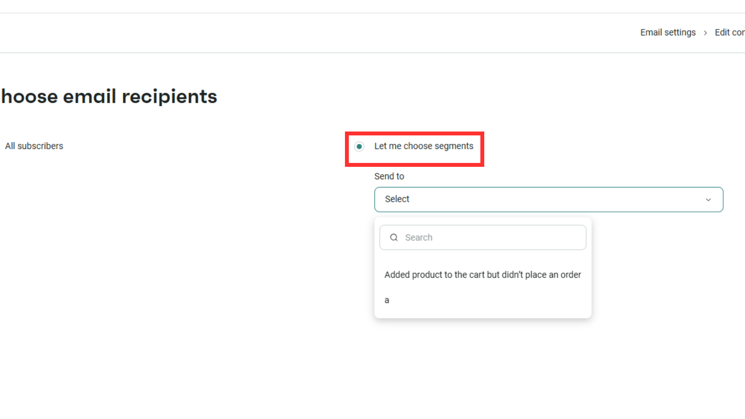745x419 pixels.
Task: Pick the segment named "a"
Action: (387, 300)
